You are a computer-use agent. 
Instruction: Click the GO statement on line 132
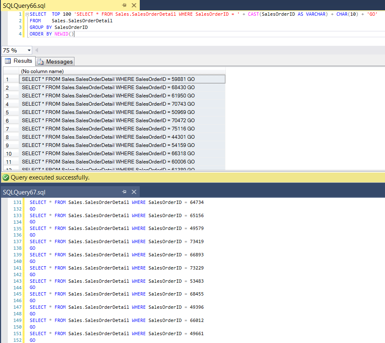[x=32, y=209]
